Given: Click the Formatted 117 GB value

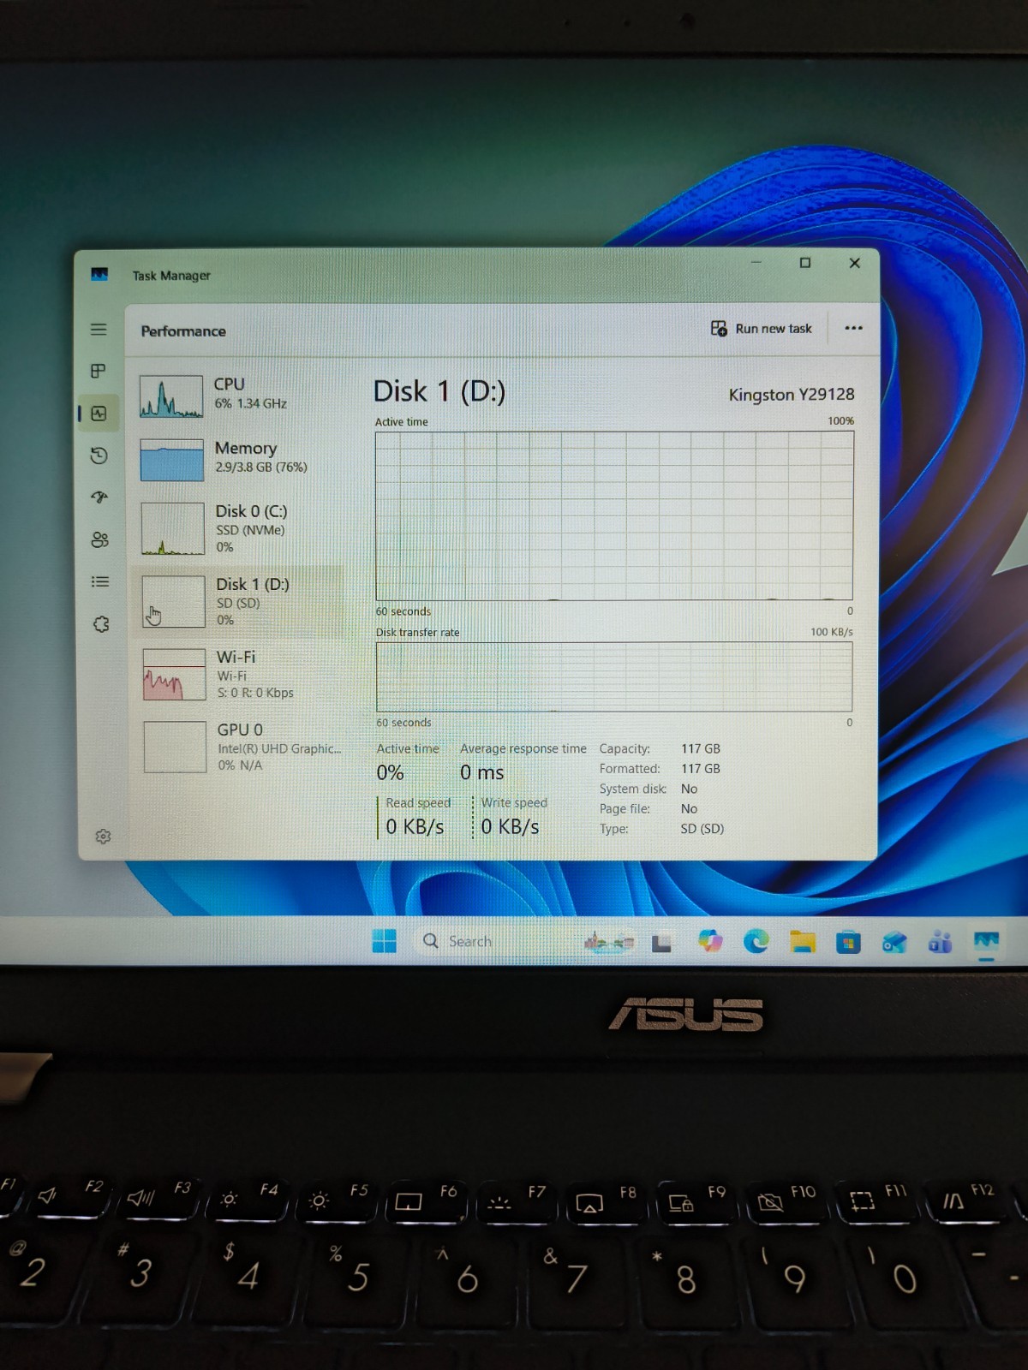Looking at the screenshot, I should 701,769.
